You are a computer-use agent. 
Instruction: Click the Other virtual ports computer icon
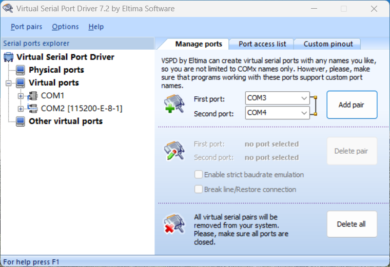pyautogui.click(x=21, y=121)
